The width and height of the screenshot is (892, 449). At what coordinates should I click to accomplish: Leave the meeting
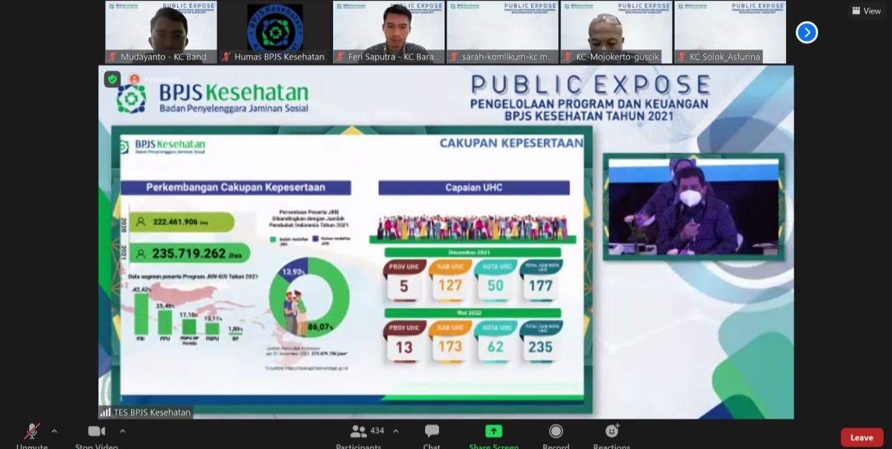pyautogui.click(x=862, y=437)
